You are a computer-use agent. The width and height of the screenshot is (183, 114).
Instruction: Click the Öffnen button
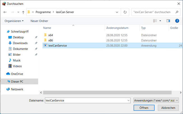pos(144,108)
